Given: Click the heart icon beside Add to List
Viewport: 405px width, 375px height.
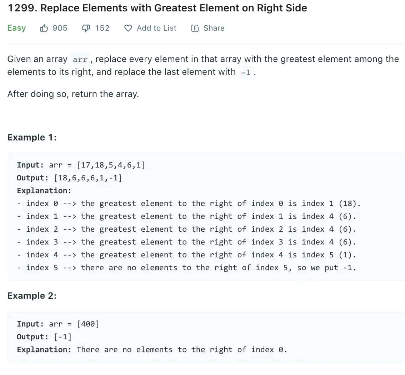Looking at the screenshot, I should (128, 28).
